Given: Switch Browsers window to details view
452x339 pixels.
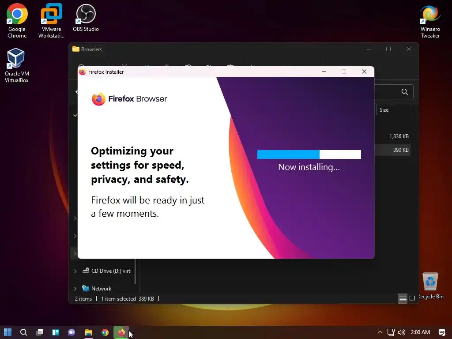Looking at the screenshot, I should (x=403, y=298).
